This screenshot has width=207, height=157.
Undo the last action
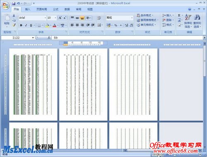pyautogui.click(x=19, y=3)
